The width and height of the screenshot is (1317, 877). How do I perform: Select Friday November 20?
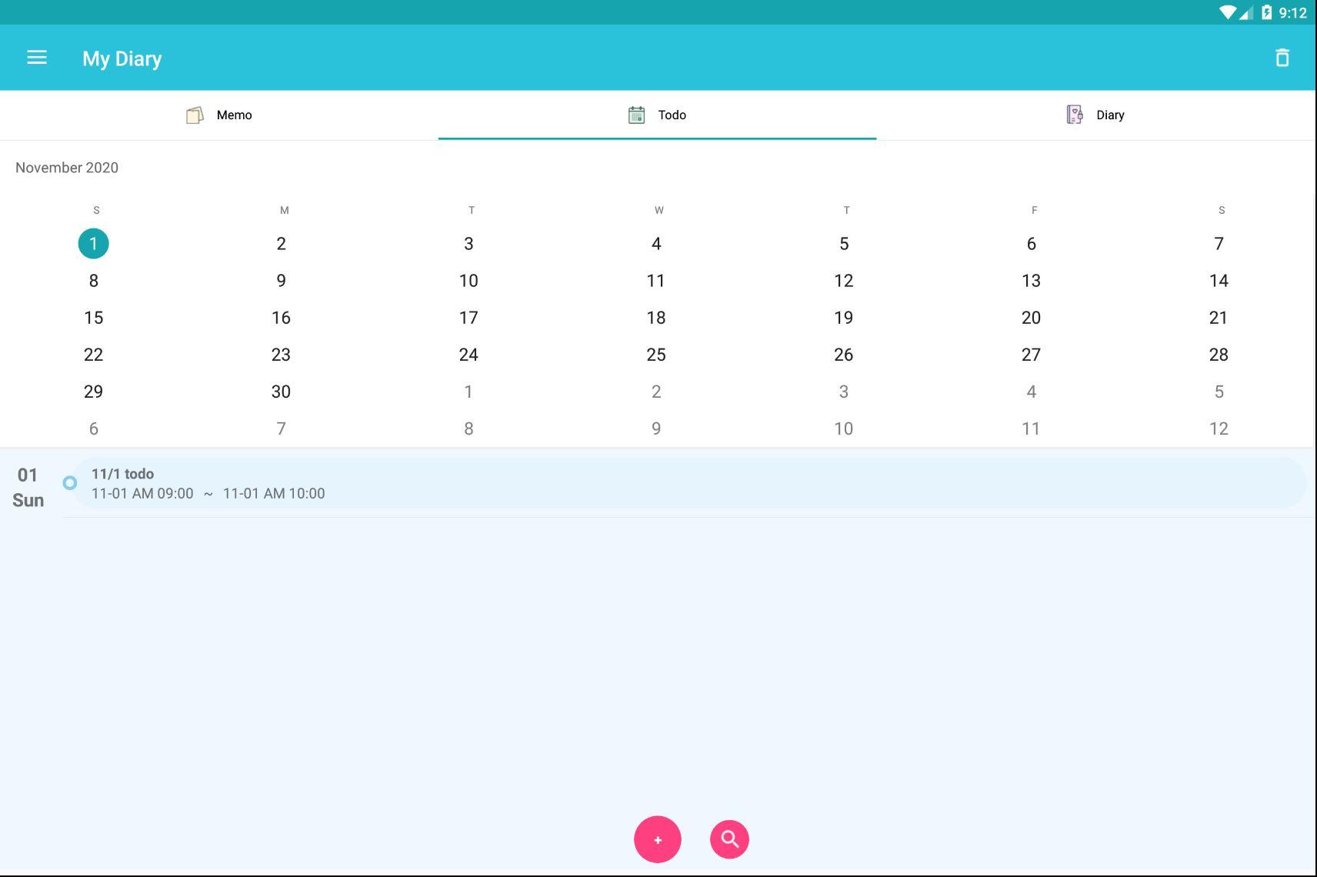coord(1031,318)
